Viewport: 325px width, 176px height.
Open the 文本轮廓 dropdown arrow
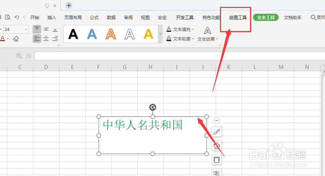click(193, 39)
